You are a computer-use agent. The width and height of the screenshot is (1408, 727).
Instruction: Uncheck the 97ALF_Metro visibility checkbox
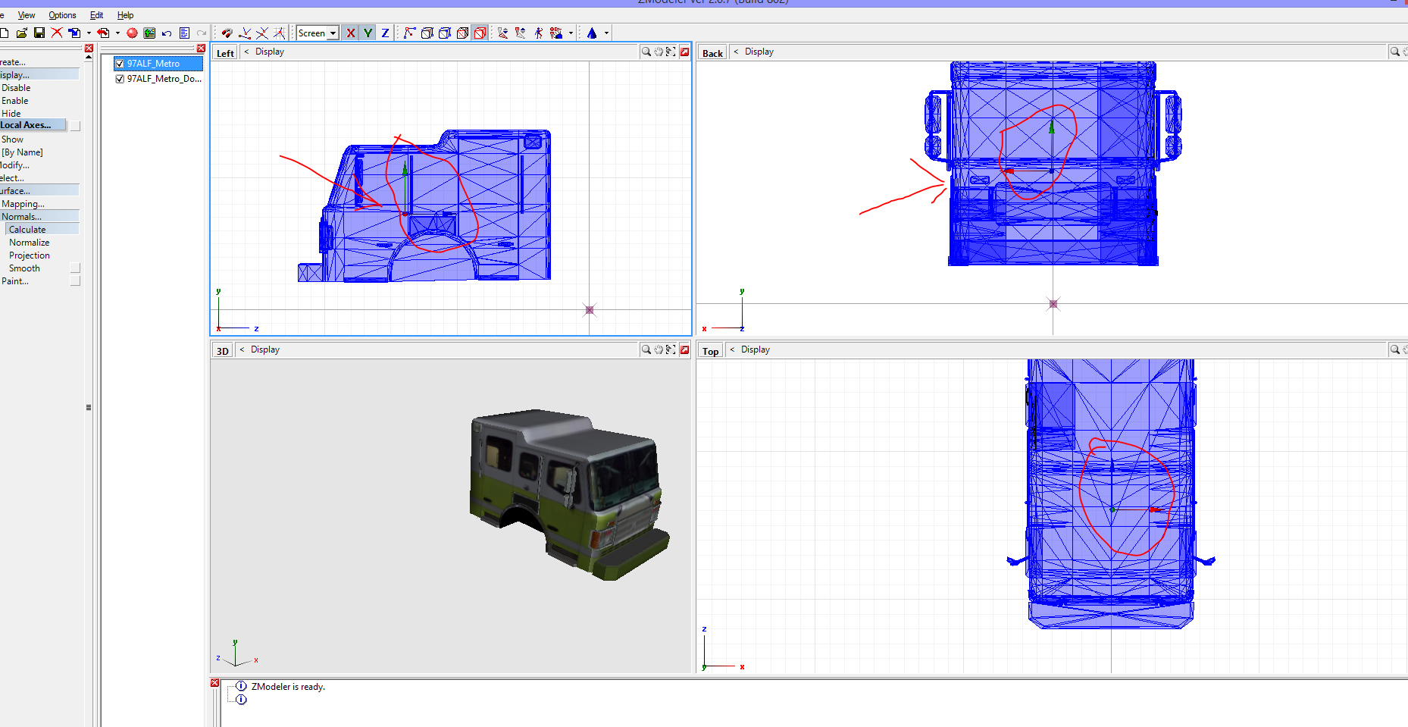120,64
